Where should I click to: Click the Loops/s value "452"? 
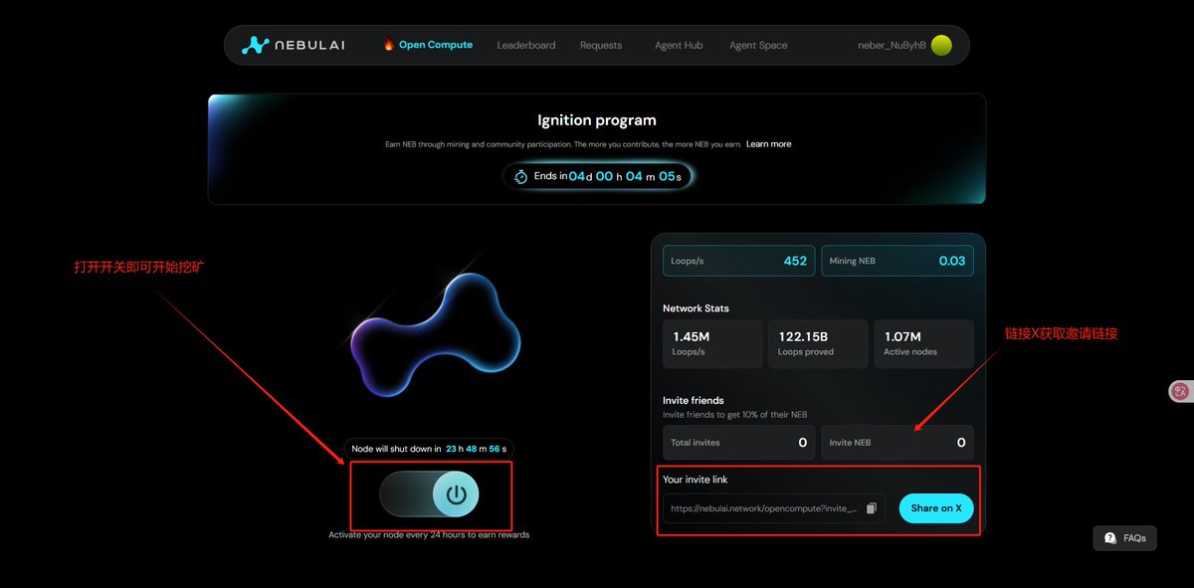click(x=795, y=261)
